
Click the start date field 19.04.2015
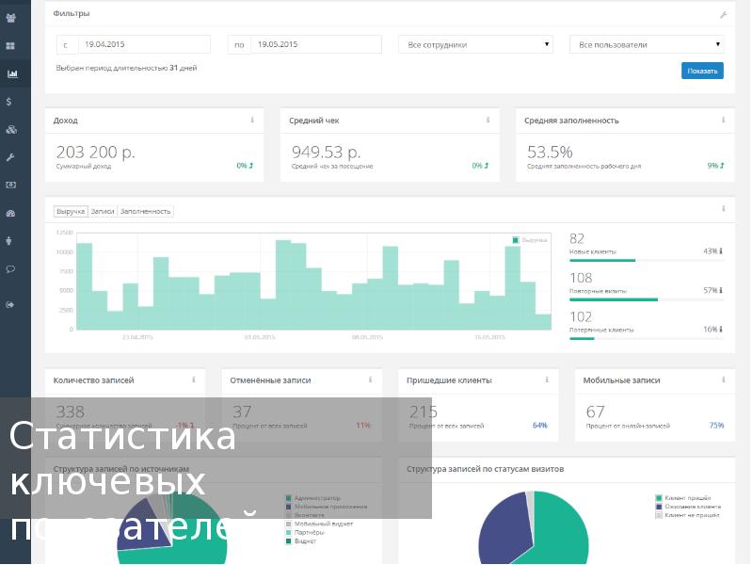[143, 44]
